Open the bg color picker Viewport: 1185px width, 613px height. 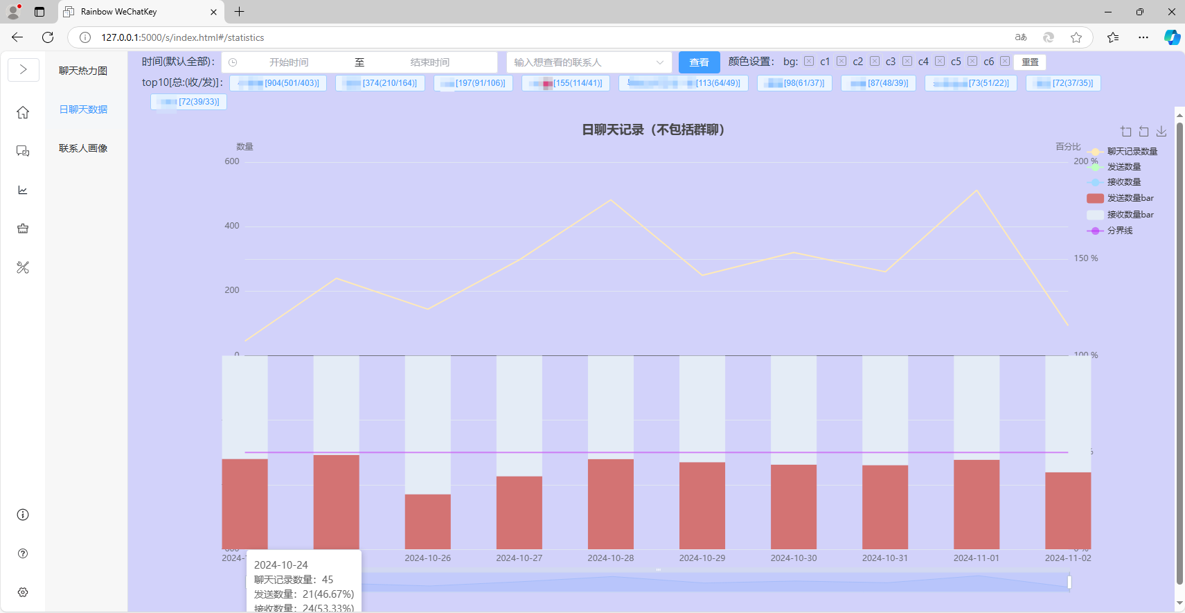click(x=809, y=62)
